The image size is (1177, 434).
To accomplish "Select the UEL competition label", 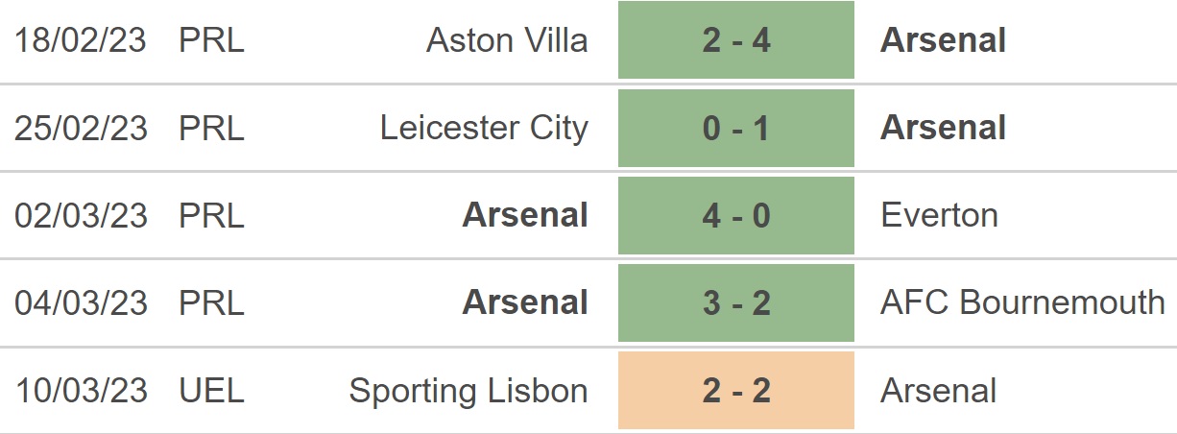I will tap(211, 391).
